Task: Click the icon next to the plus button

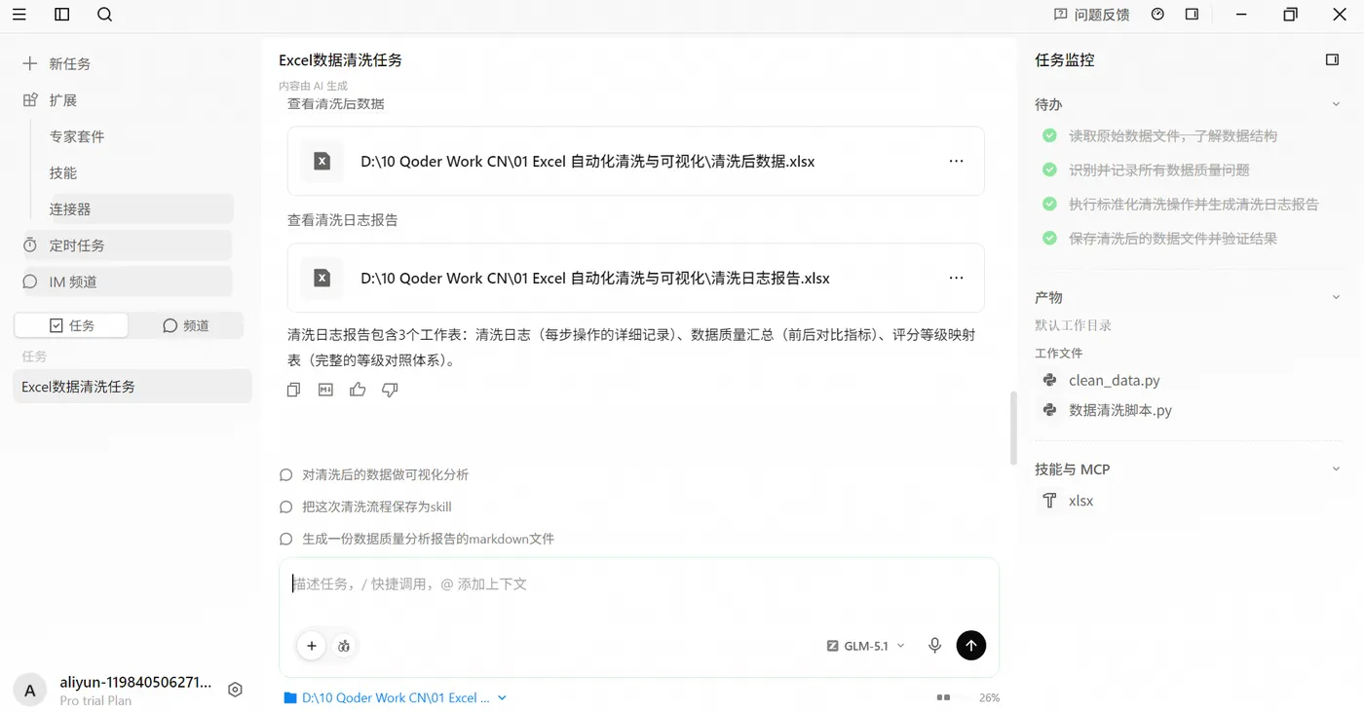Action: click(x=344, y=645)
